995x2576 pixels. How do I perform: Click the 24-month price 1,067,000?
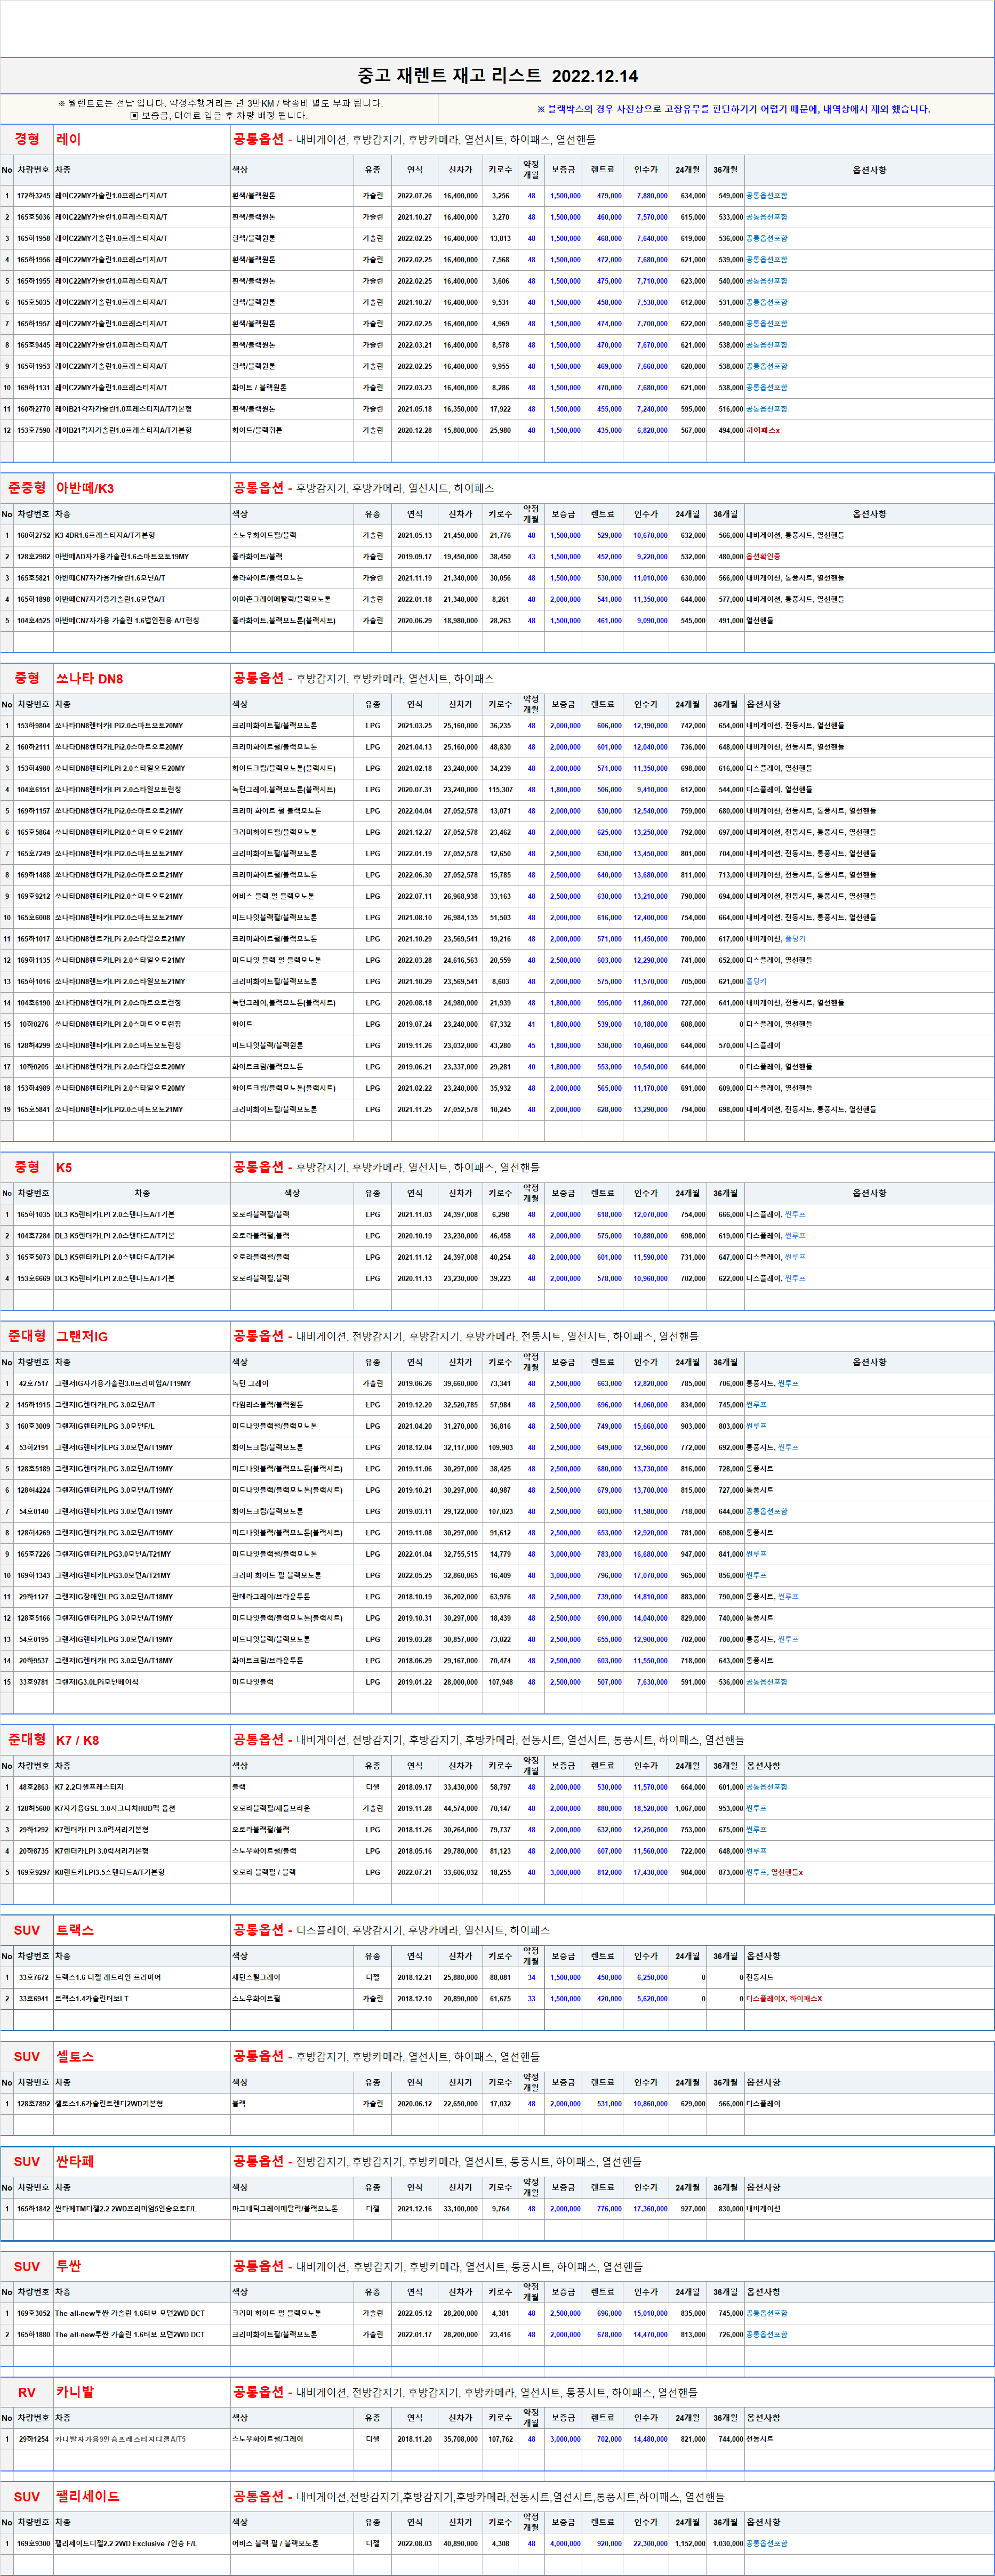pos(690,1809)
